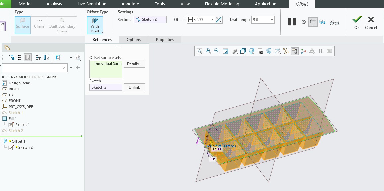384x191 pixels.
Task: Open the References tab
Action: point(102,39)
